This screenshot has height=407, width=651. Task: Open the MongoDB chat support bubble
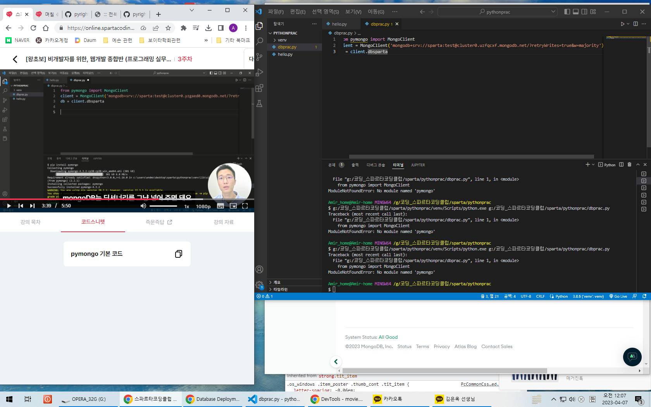[x=632, y=357]
